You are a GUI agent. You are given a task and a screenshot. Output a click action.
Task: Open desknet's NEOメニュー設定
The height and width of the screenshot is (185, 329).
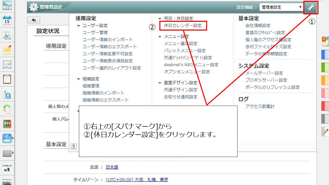click(191, 65)
